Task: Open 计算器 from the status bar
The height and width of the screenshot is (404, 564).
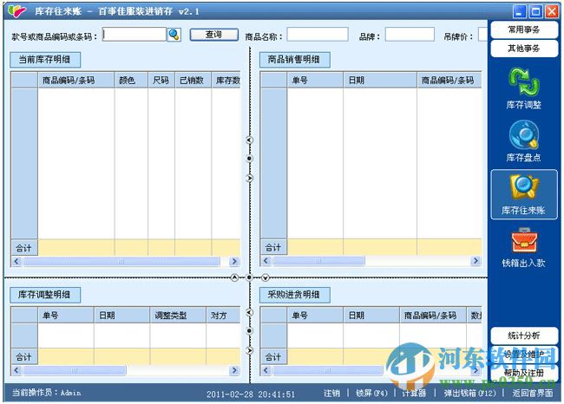Action: click(x=414, y=393)
